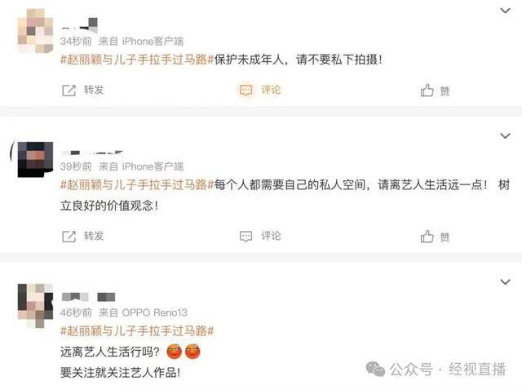
Task: Click the WeChat logo in the watermark
Action: point(375,369)
